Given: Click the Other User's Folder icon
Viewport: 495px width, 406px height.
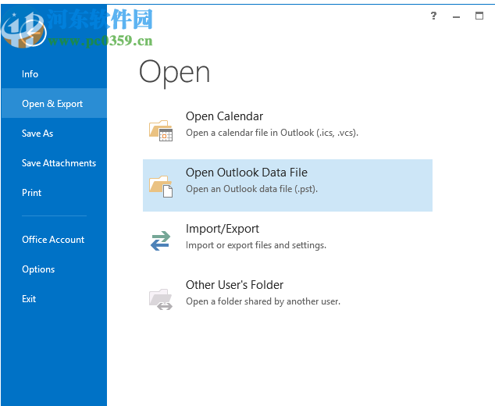Looking at the screenshot, I should coord(161,299).
